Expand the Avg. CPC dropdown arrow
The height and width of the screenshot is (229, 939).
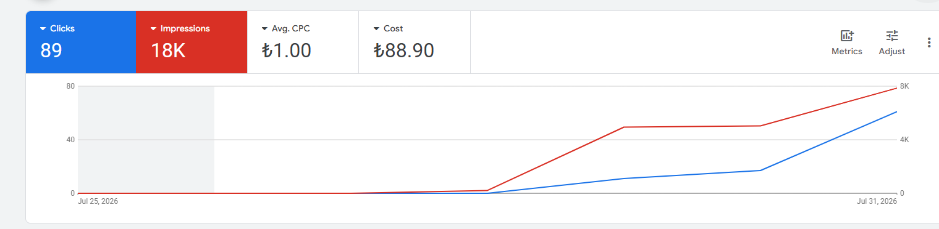[265, 29]
